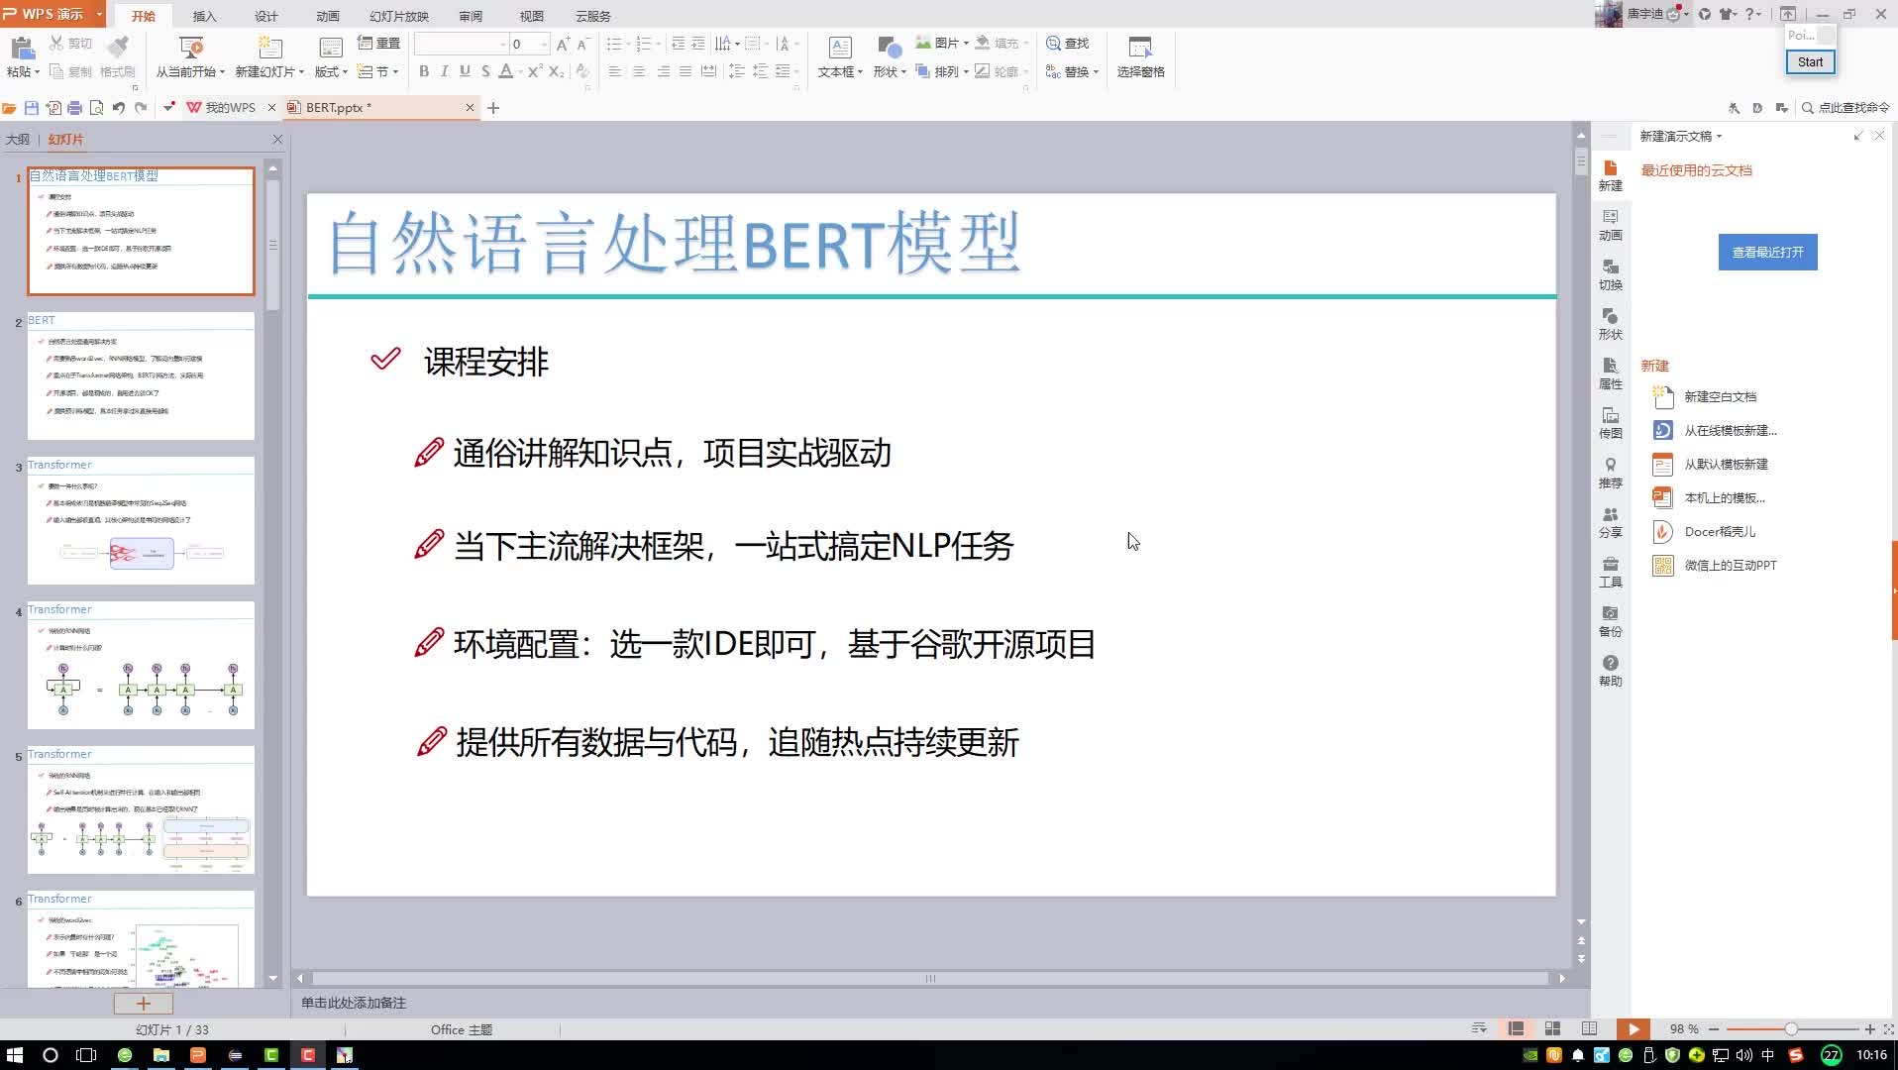Open the 切换 transition side panel icon

1610,274
